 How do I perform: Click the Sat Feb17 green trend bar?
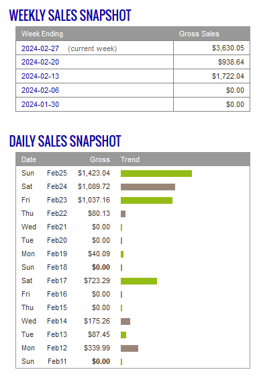[139, 281]
